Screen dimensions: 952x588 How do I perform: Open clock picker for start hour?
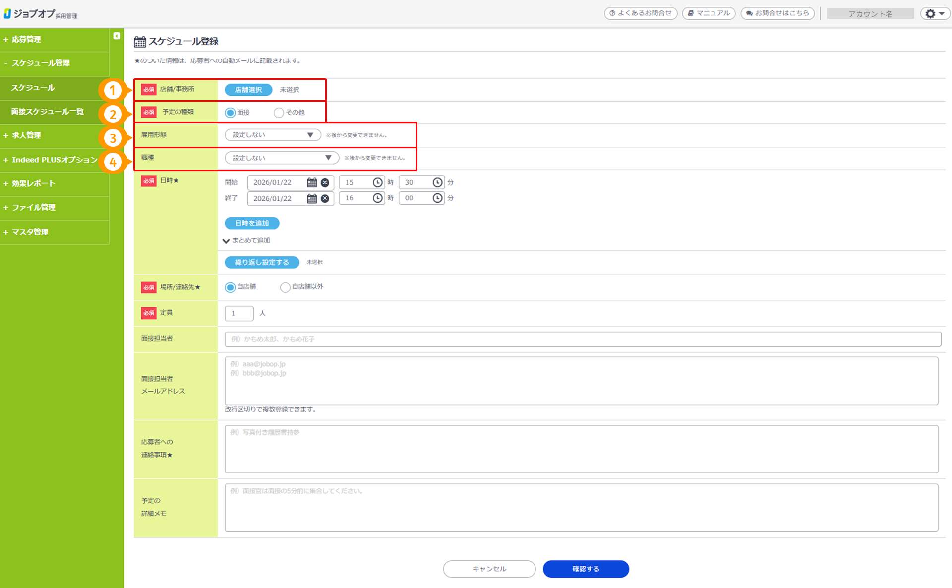click(x=377, y=182)
